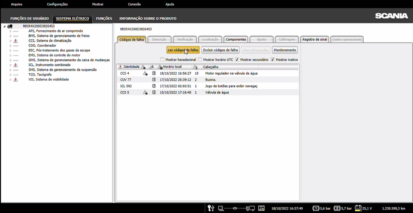
Task: Open the Configurações menu
Action: click(x=57, y=4)
